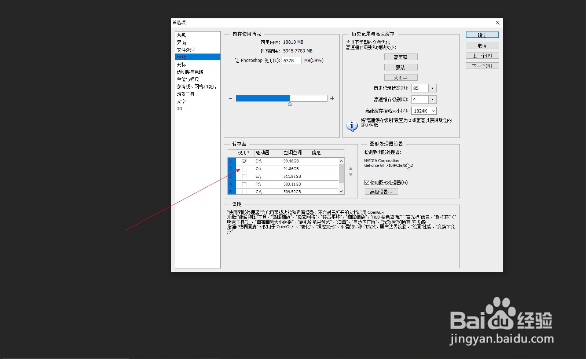Select the 511.88GB free space cell
Screen dimensions: 586x359
point(292,176)
